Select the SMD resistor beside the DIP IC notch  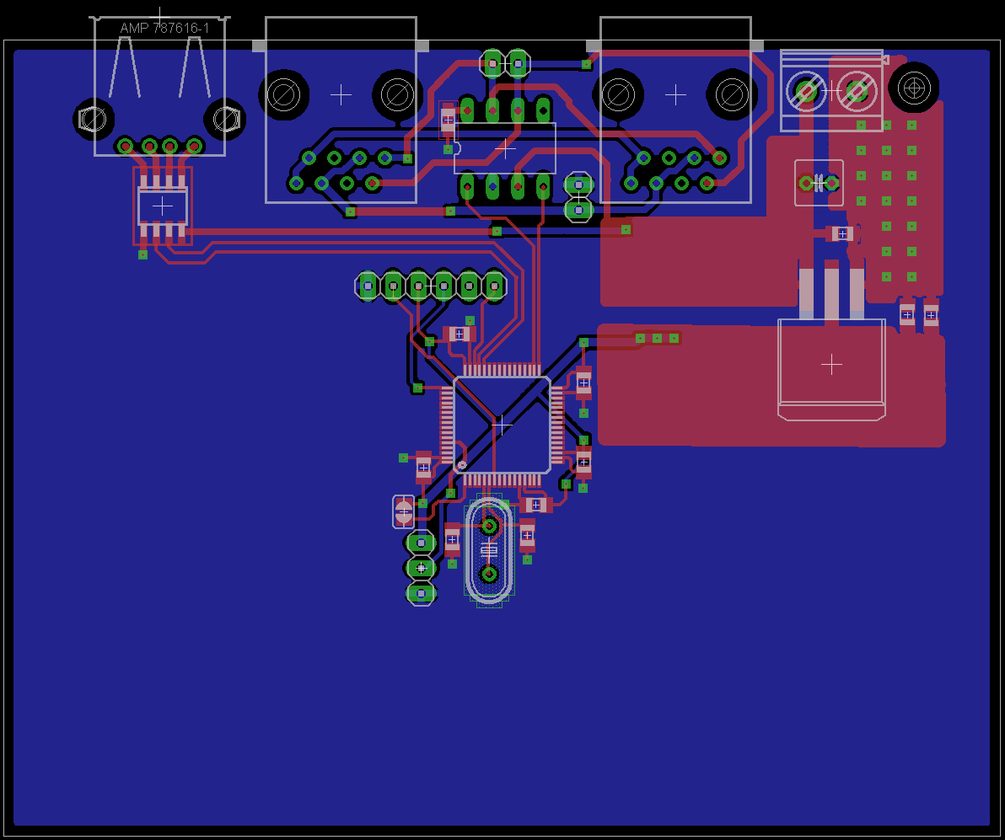point(448,120)
